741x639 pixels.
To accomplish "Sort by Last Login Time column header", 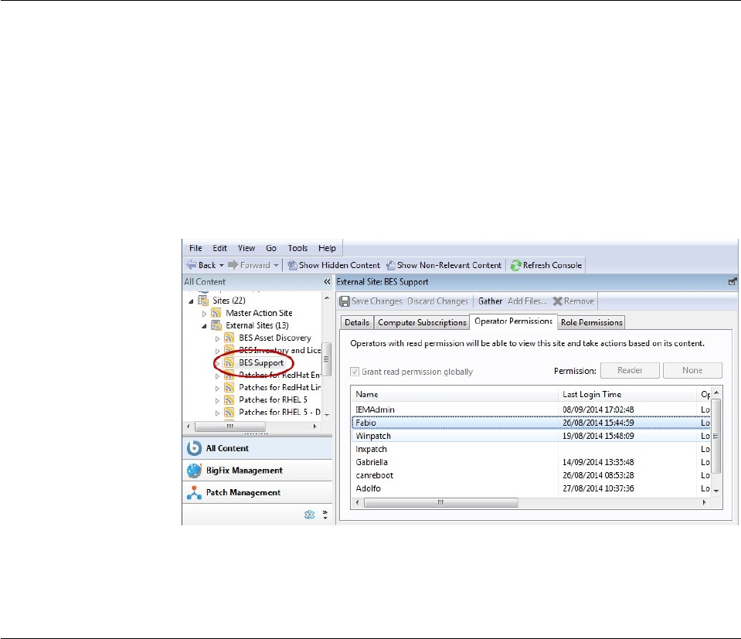I will coord(627,394).
